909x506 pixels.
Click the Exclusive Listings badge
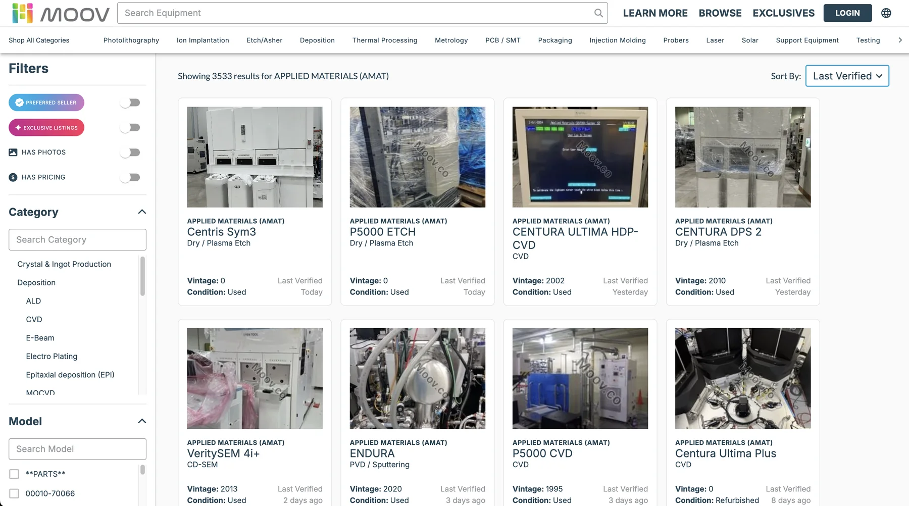(46, 128)
